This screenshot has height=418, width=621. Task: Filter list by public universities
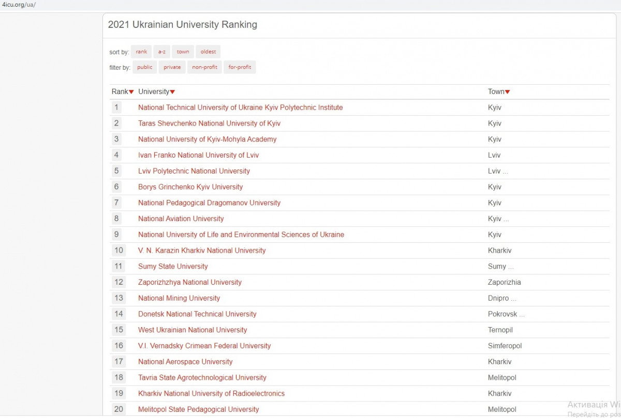tap(145, 67)
